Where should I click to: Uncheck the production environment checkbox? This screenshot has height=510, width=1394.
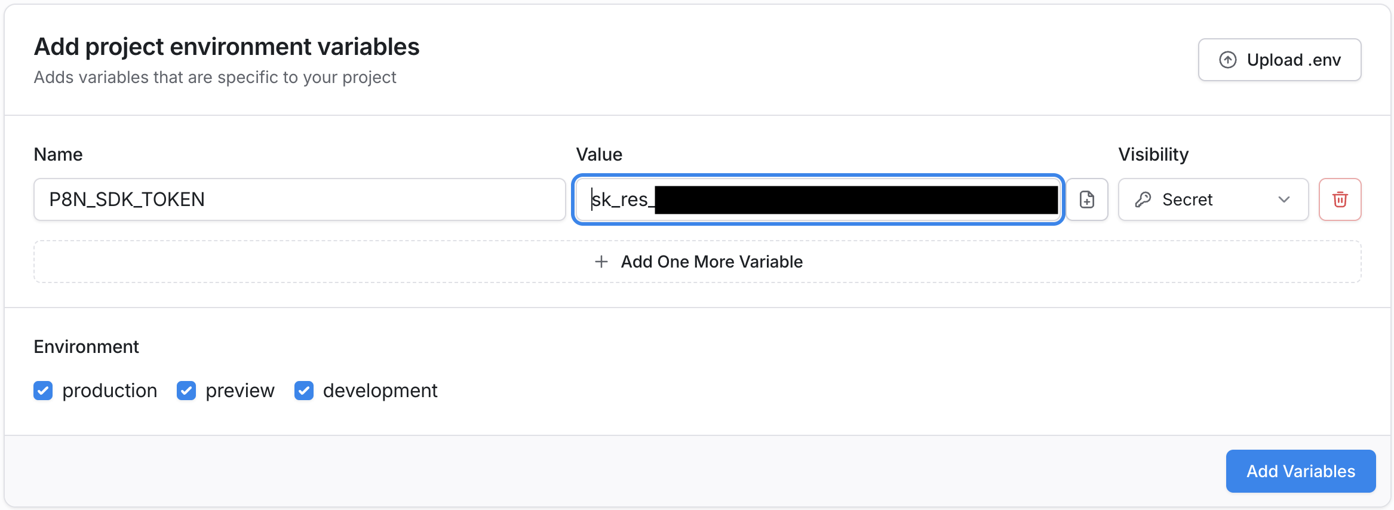43,391
